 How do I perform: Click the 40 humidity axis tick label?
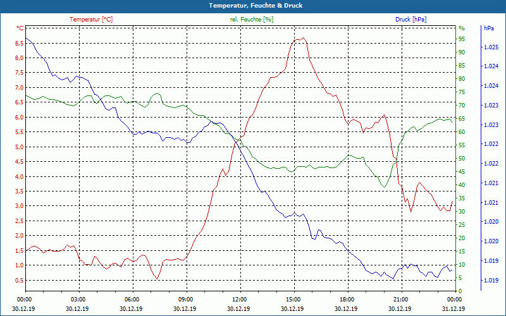point(462,185)
